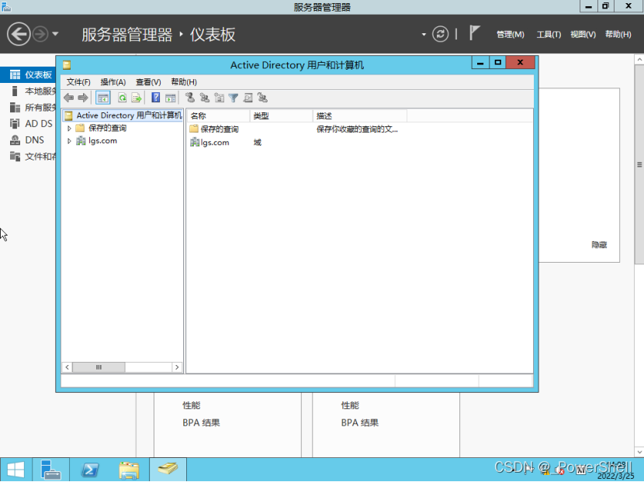Click 仪表板 breadcrumb in header

tap(213, 34)
